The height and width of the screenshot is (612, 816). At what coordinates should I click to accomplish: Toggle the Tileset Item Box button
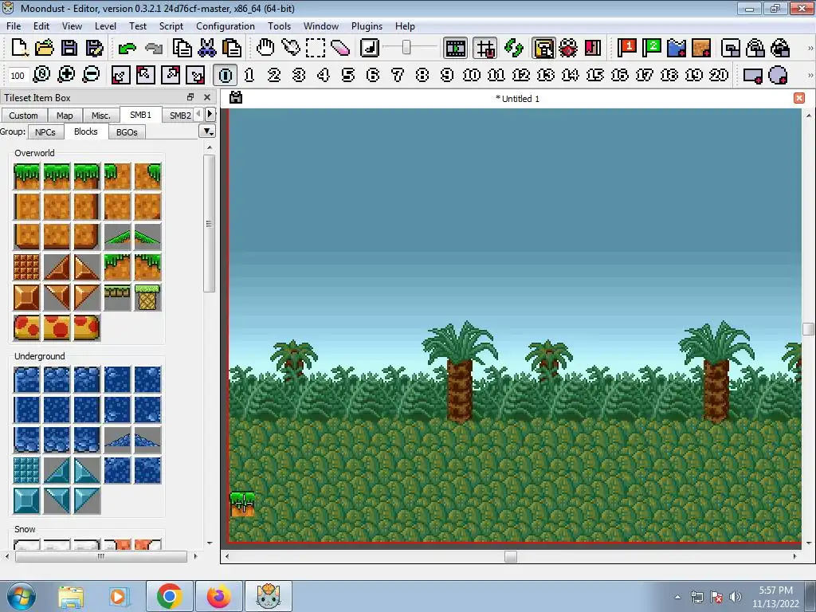coord(543,48)
